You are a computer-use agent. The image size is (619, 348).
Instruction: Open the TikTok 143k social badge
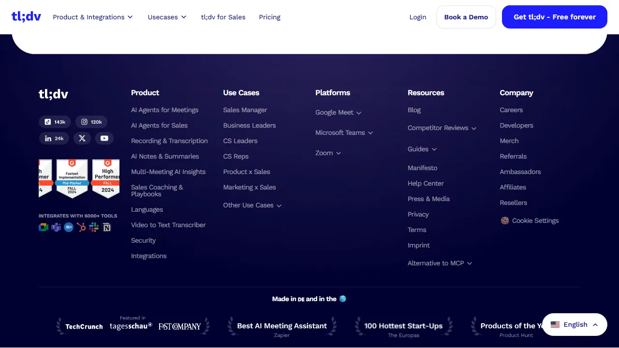55,122
